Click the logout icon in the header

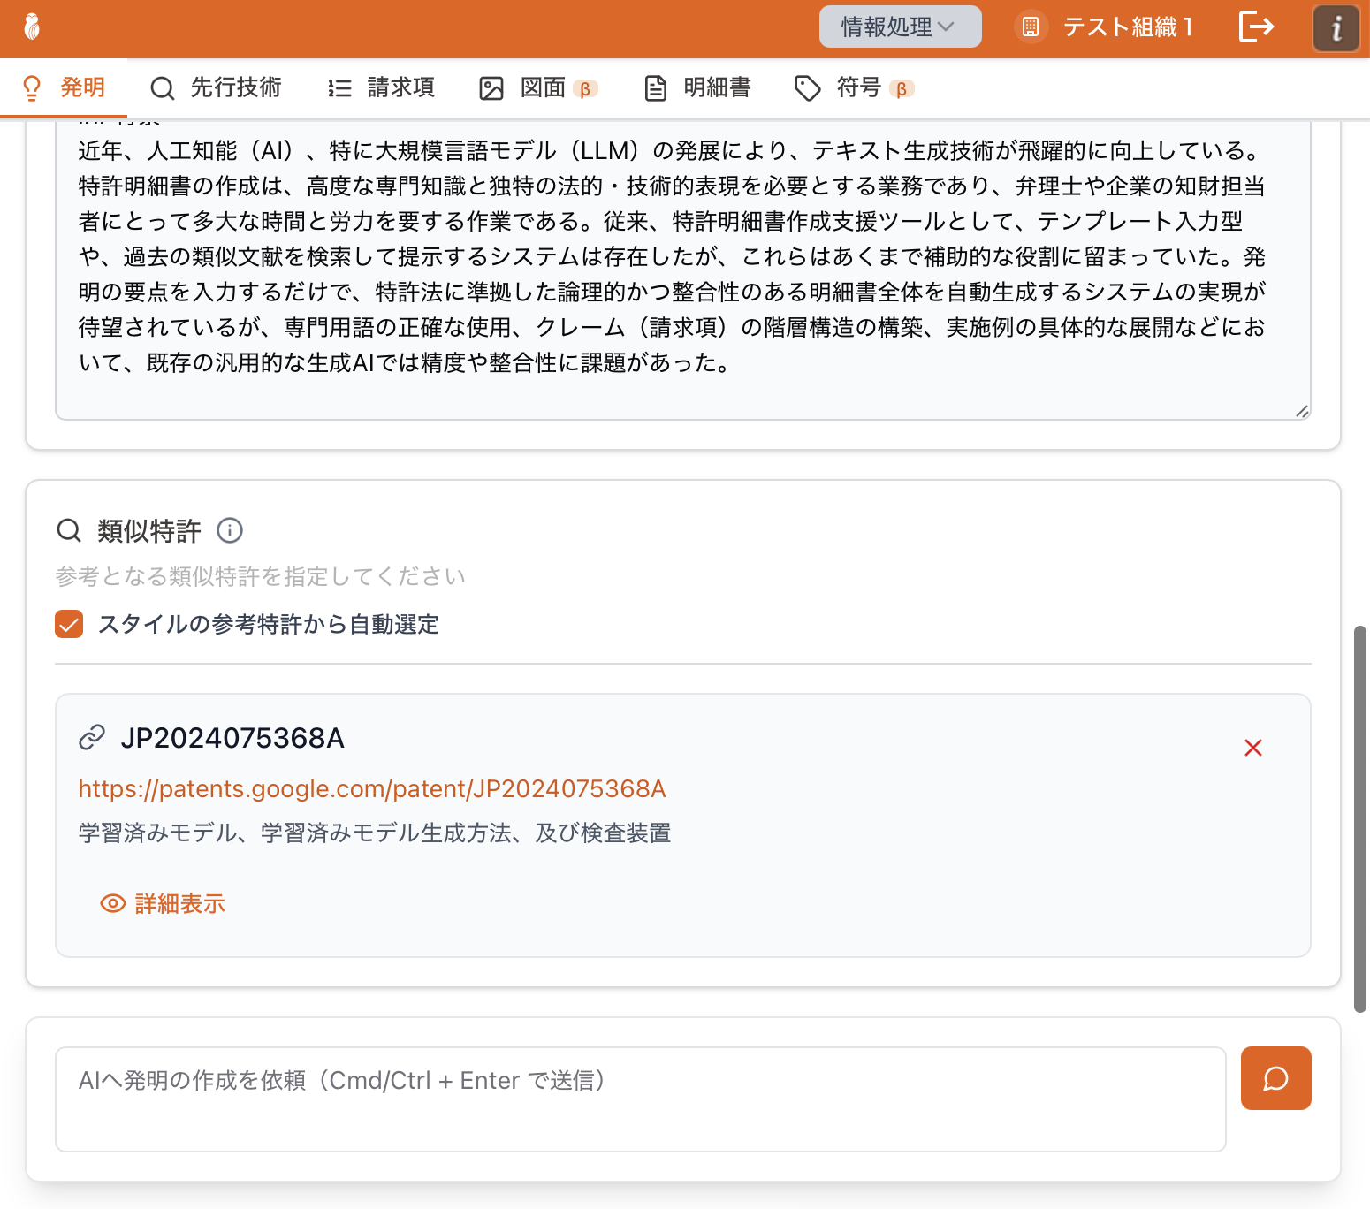click(1256, 27)
